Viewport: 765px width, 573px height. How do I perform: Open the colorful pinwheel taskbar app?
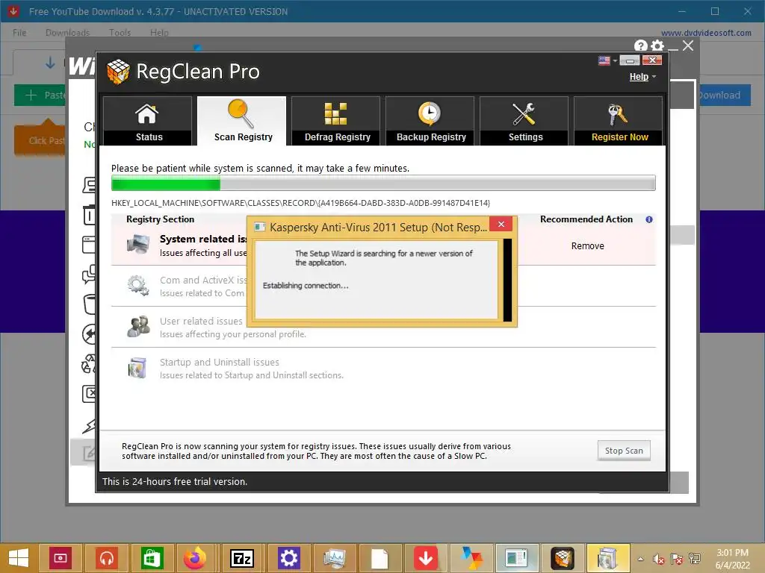click(472, 558)
